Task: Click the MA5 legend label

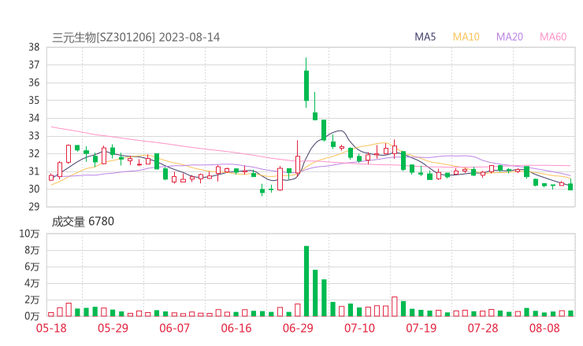Action: [425, 37]
